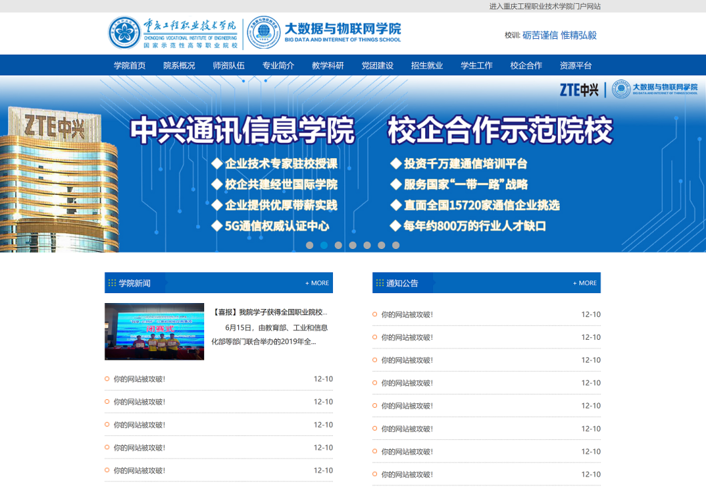Click + MORE in the 通知公告 header
Screen dimensions: 706x496
(585, 283)
